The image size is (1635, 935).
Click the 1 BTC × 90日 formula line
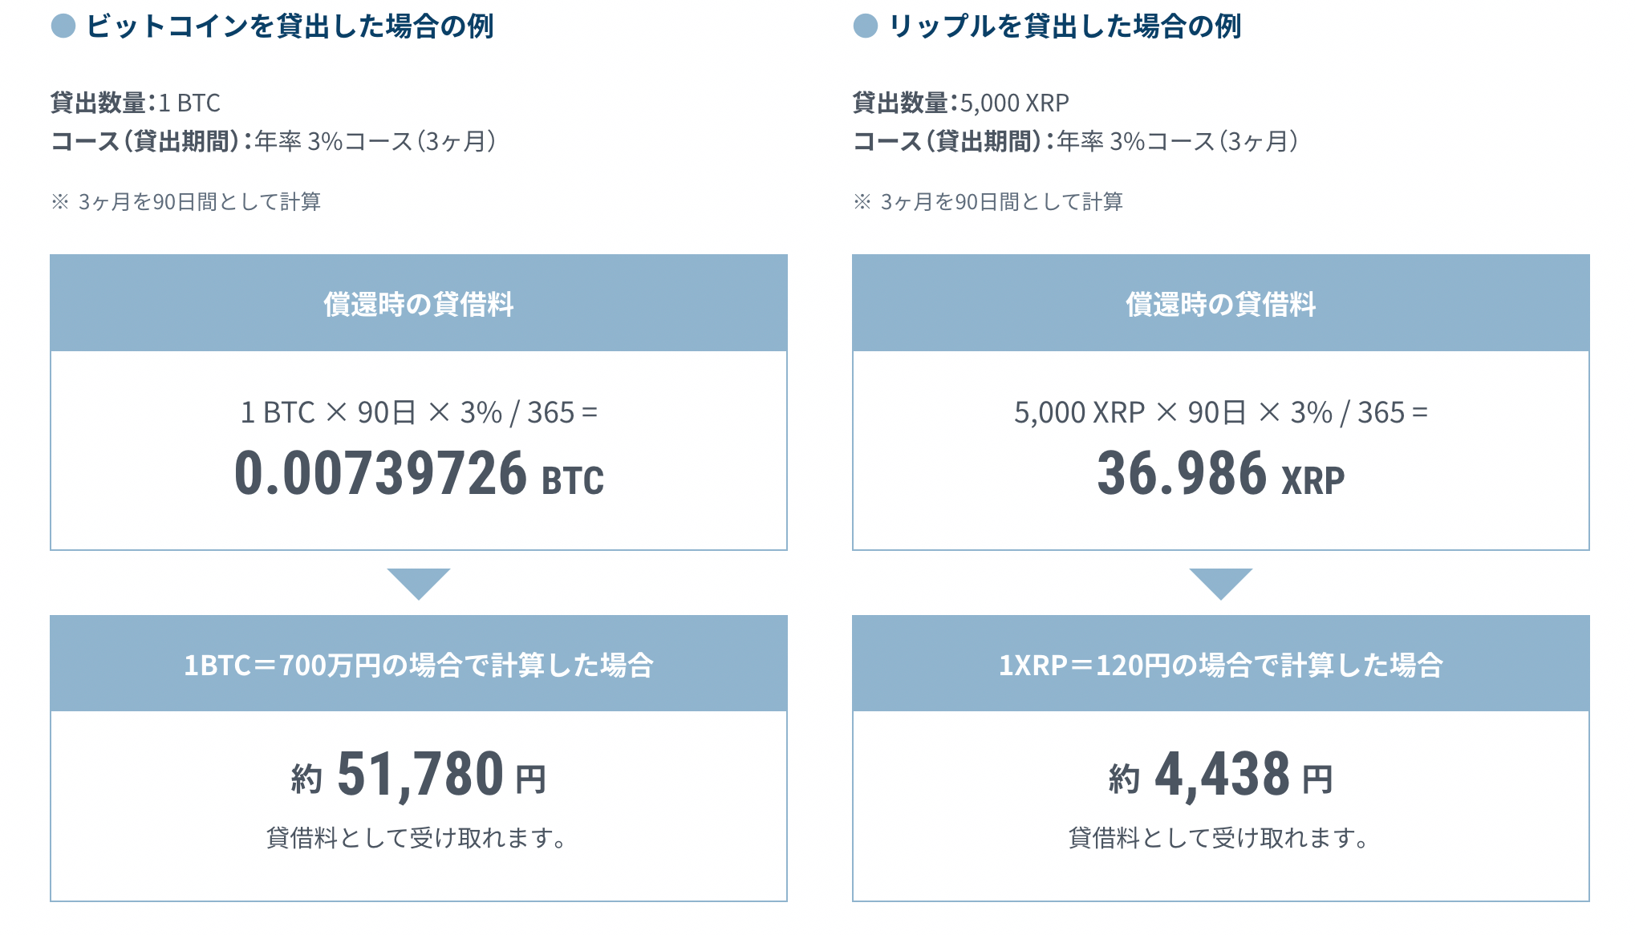click(418, 413)
